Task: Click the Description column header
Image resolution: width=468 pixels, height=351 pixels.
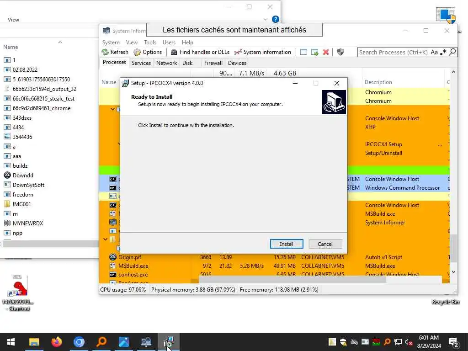Action: pos(378,82)
